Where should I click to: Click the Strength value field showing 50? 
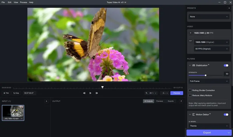[x=227, y=74]
